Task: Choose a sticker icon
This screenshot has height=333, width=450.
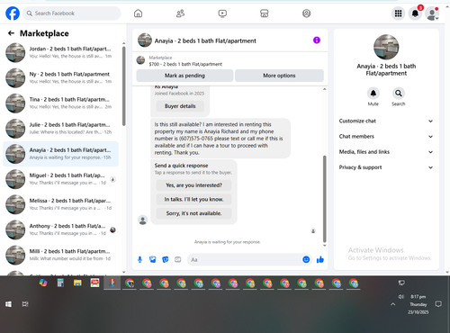Action: point(166,259)
